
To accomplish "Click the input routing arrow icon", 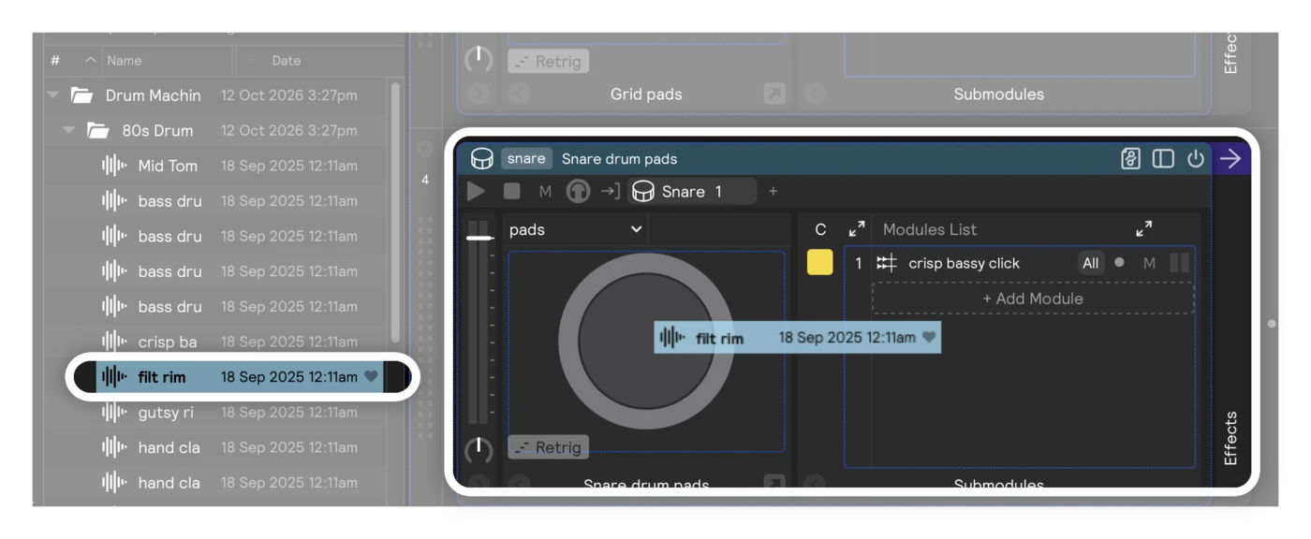I will [610, 191].
